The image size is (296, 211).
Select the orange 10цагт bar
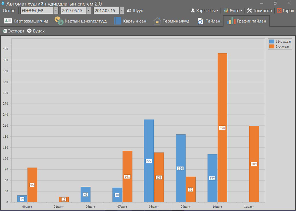[x=222, y=128]
